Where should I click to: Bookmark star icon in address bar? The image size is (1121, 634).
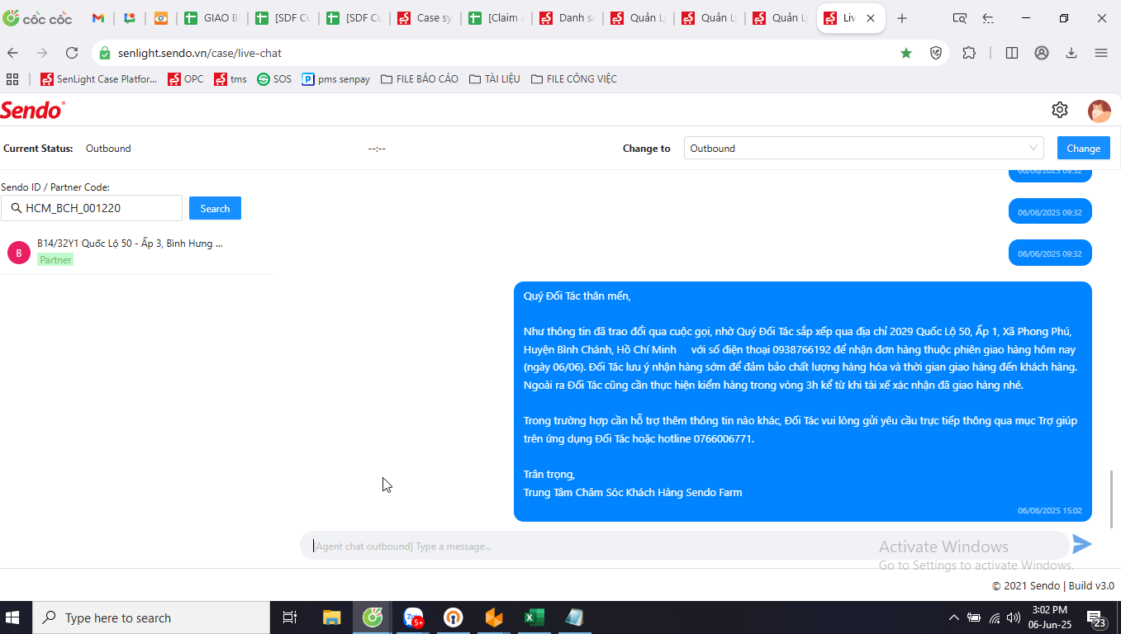coord(906,53)
